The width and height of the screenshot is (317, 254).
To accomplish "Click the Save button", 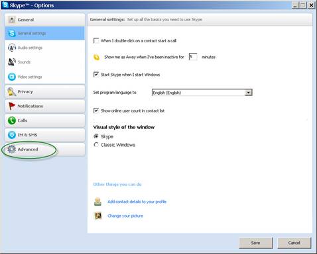I will pos(256,243).
